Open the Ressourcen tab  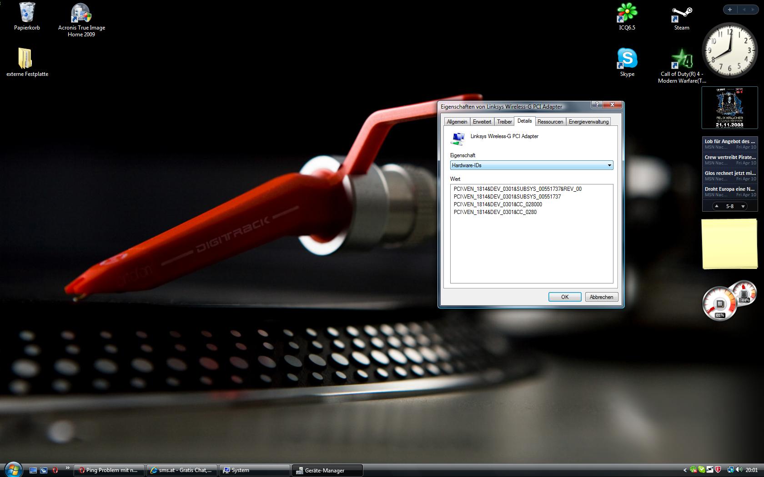(550, 122)
